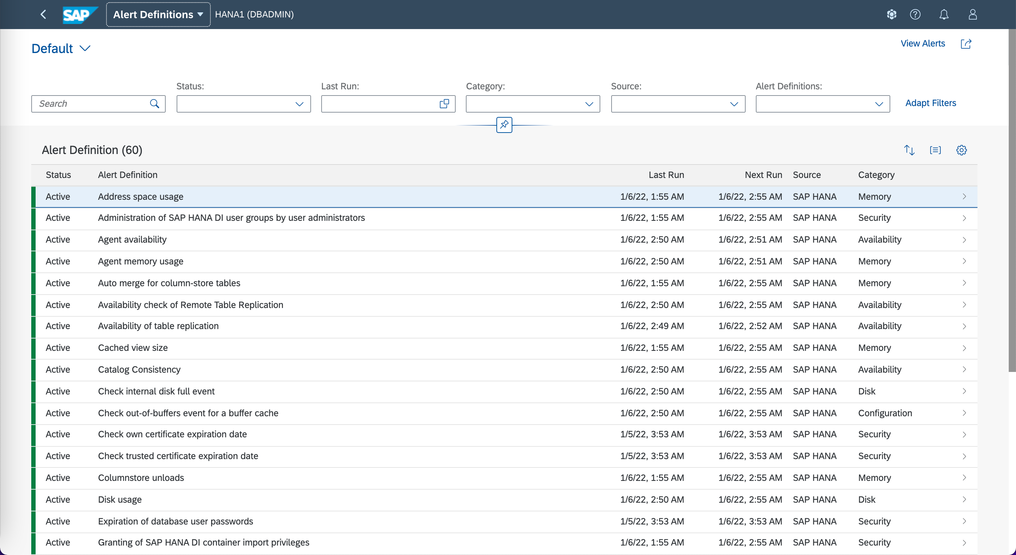Open the user profile icon
Screen dimensions: 1016x555
(973, 15)
